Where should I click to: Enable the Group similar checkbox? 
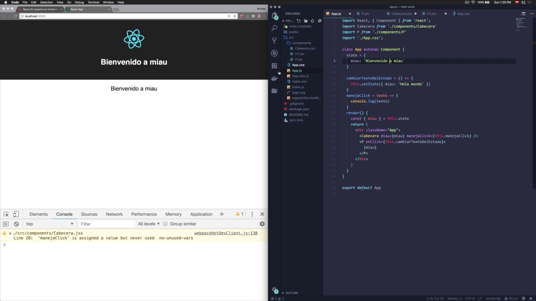tap(165, 224)
